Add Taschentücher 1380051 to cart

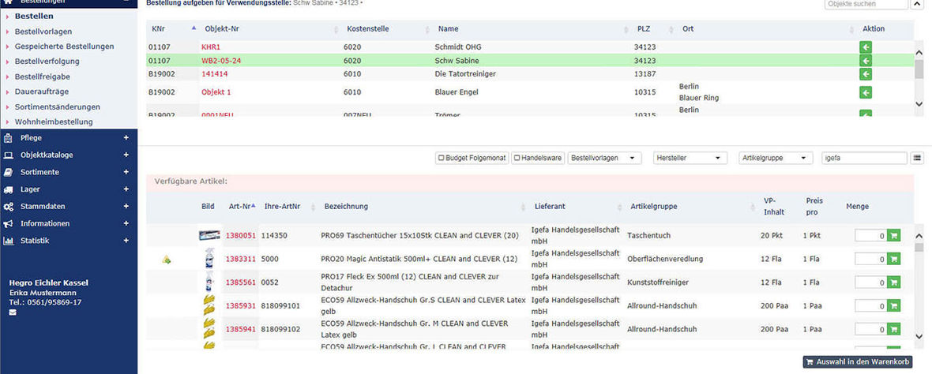click(893, 236)
